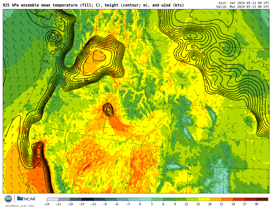Pick the gray -21 to -18 color swatch
272x209 pixels.
pyautogui.click(x=64, y=199)
